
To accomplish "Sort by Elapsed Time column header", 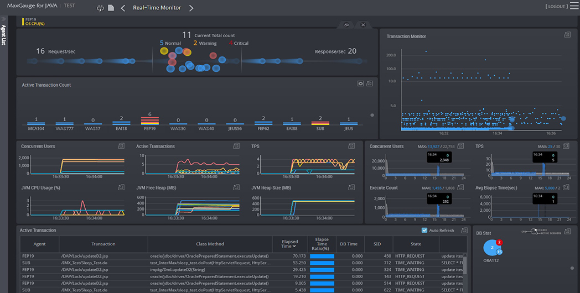I will [x=289, y=244].
